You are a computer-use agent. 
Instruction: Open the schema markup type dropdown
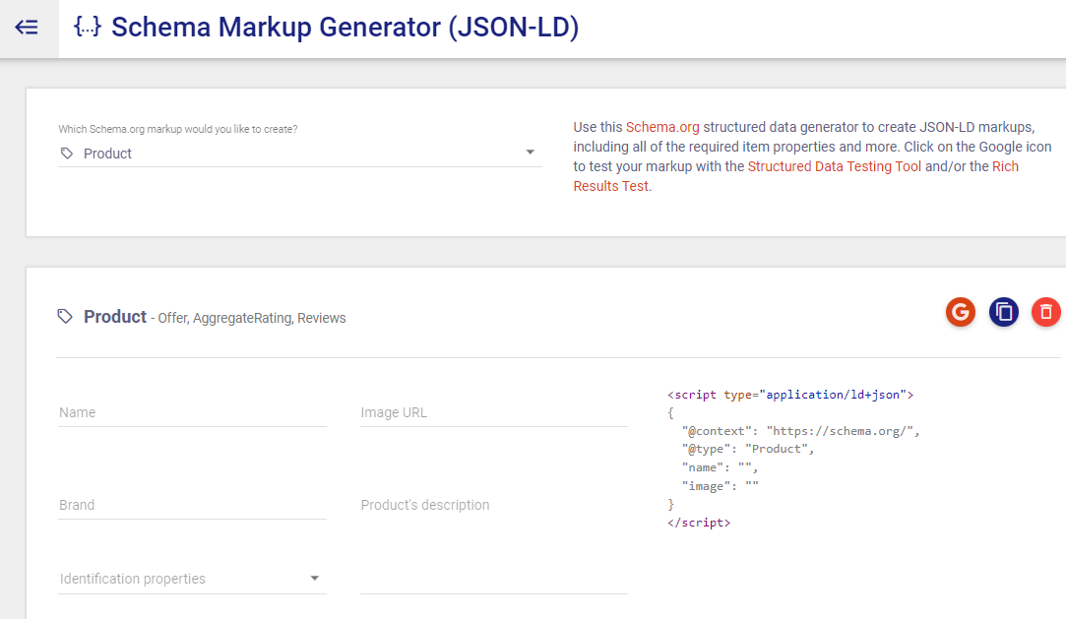click(300, 154)
